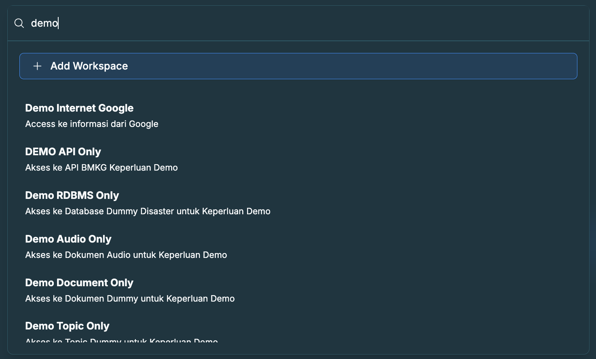Click the magnifying glass search icon
This screenshot has height=359, width=596.
tap(19, 23)
